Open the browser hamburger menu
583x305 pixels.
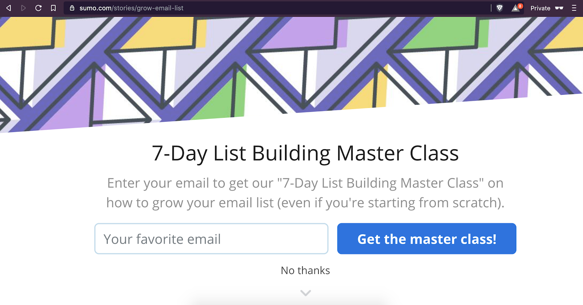pyautogui.click(x=574, y=8)
